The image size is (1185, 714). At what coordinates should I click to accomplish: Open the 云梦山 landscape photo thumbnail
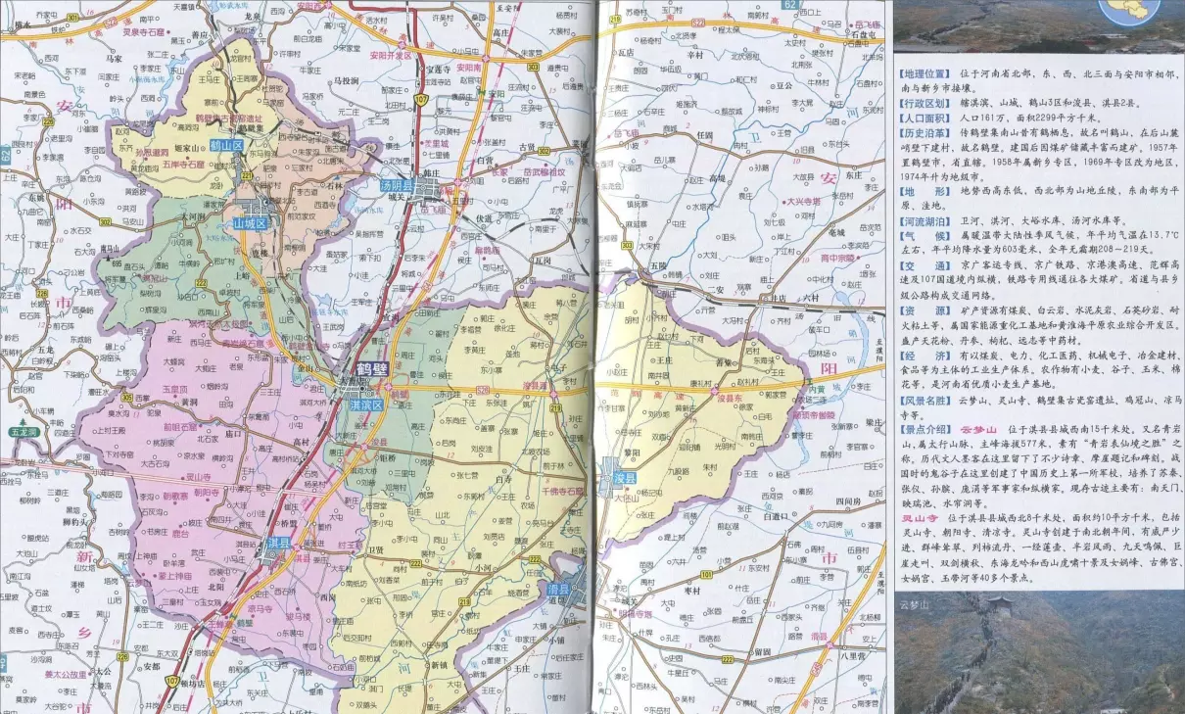[x=1038, y=651]
